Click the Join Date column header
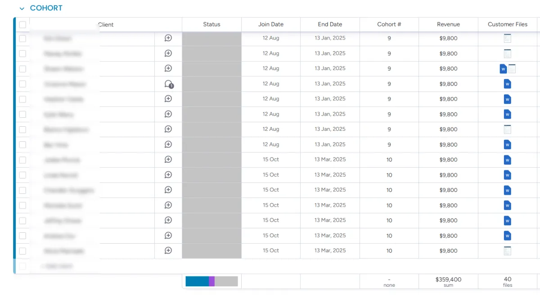 [271, 25]
